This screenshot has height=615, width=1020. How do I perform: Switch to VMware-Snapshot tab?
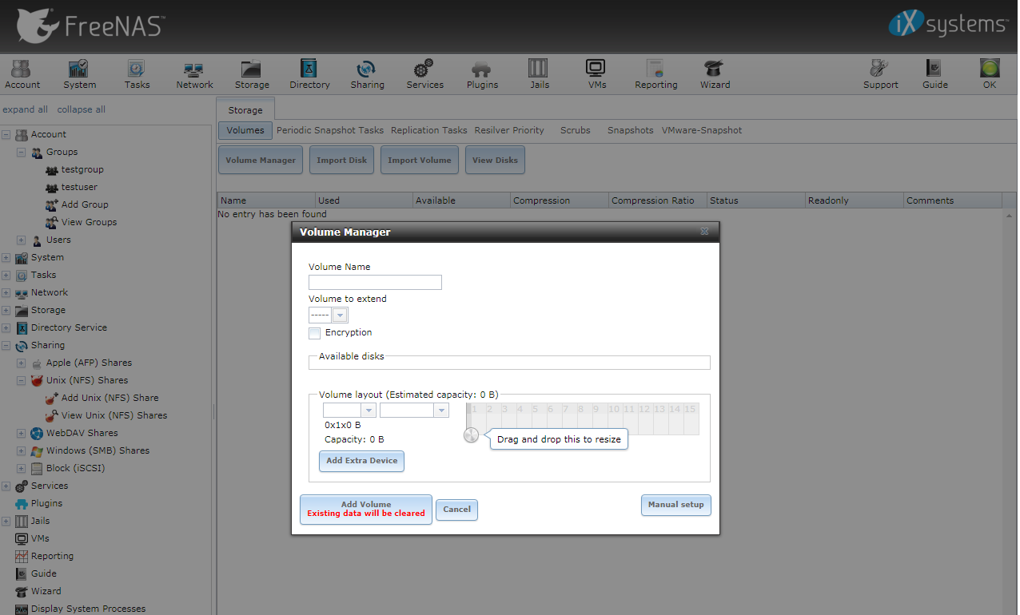click(x=702, y=130)
